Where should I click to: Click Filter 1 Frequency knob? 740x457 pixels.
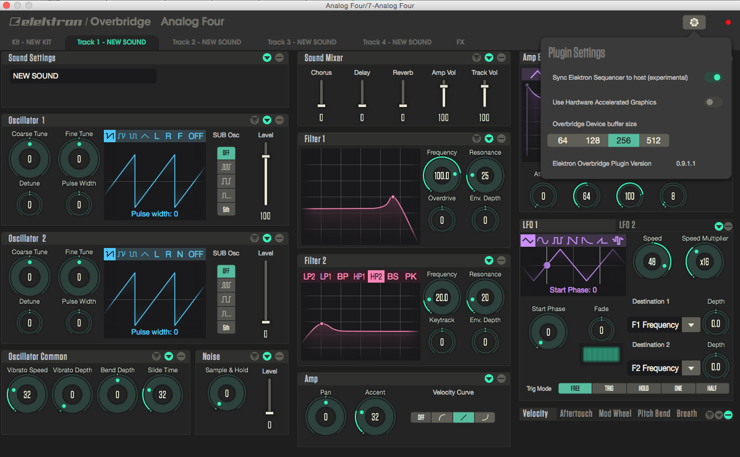(x=442, y=176)
